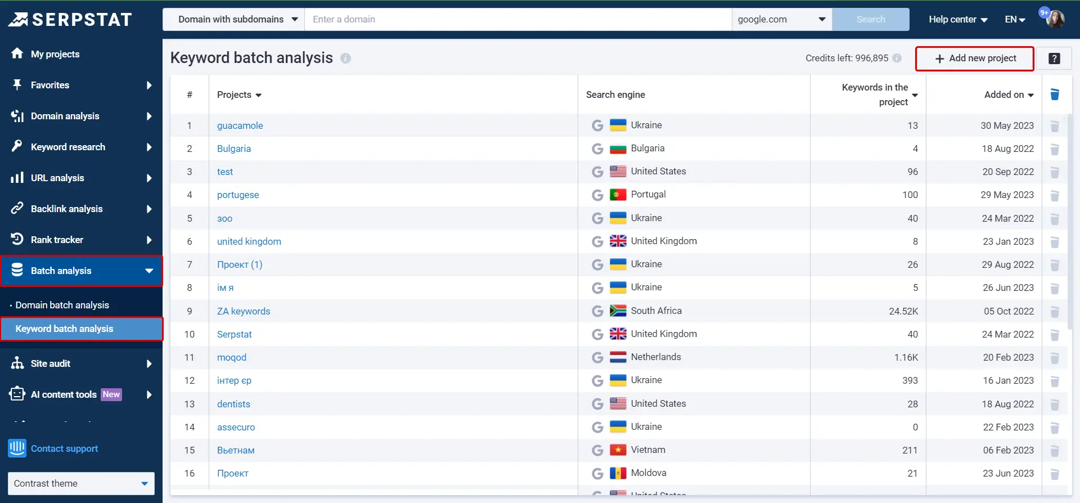Click Add new project button

pyautogui.click(x=975, y=59)
